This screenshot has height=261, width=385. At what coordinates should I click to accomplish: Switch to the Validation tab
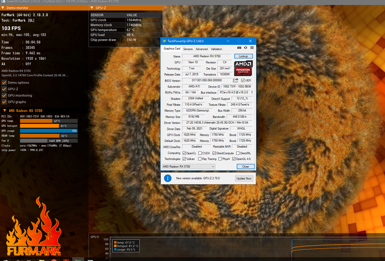pyautogui.click(x=217, y=49)
